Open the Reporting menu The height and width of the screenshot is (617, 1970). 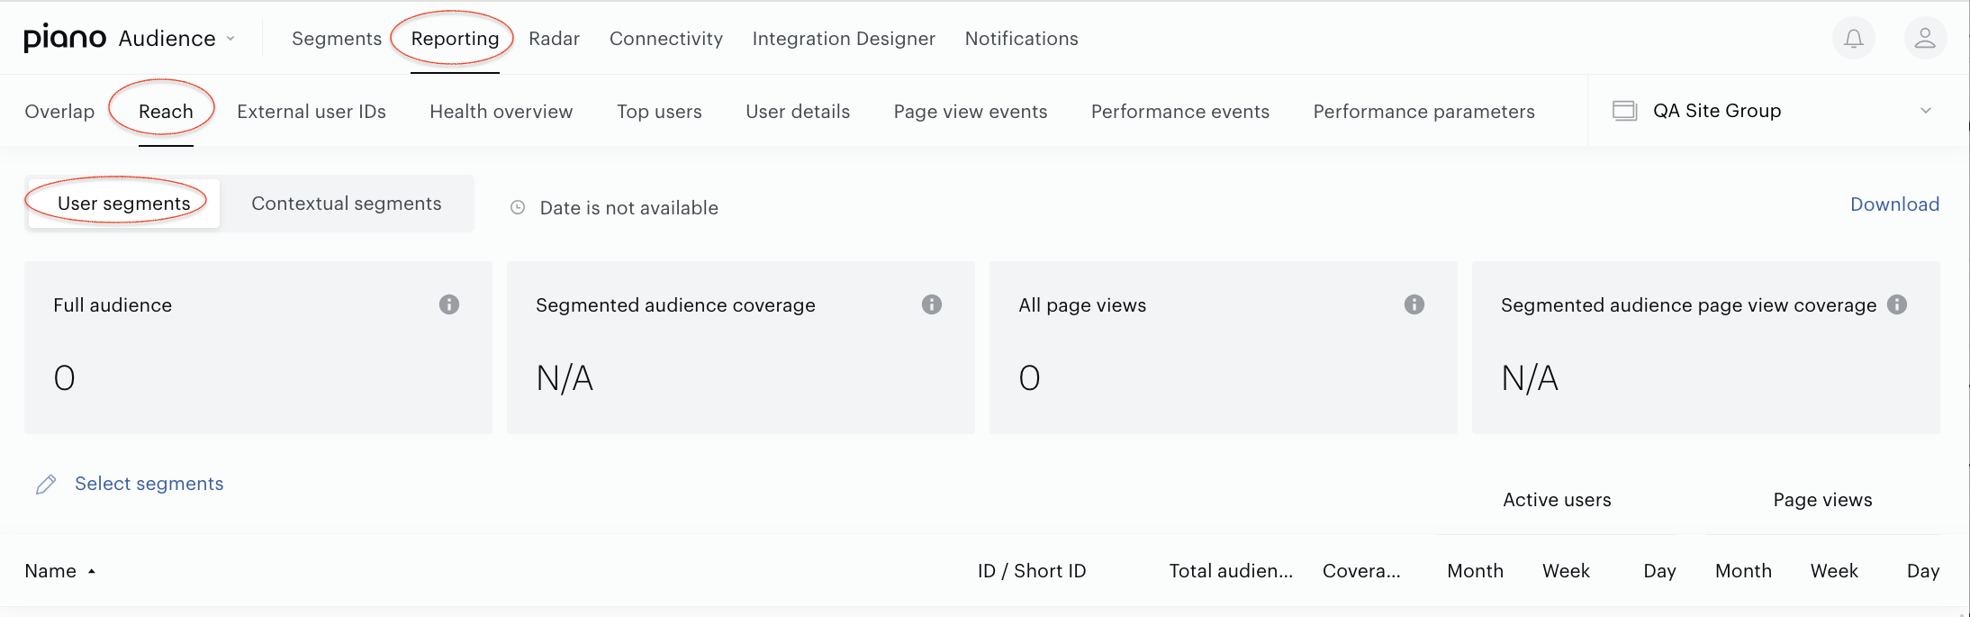tap(455, 39)
